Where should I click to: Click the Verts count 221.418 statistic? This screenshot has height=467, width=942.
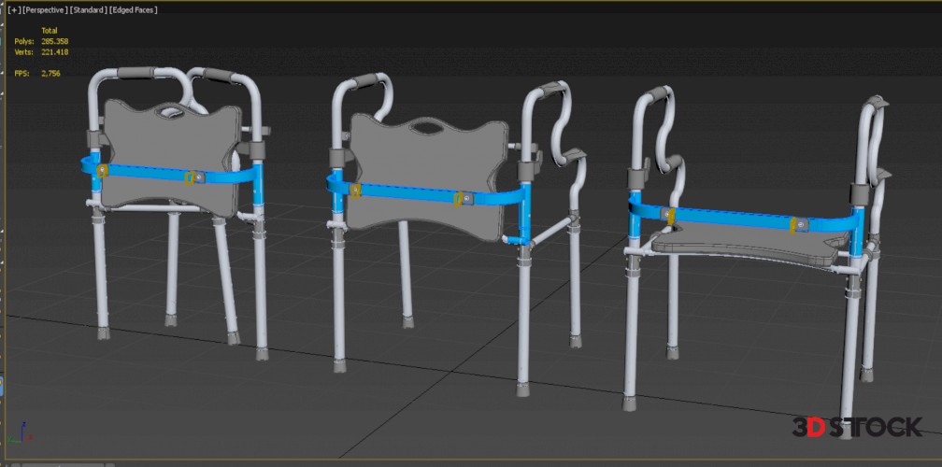click(x=54, y=52)
